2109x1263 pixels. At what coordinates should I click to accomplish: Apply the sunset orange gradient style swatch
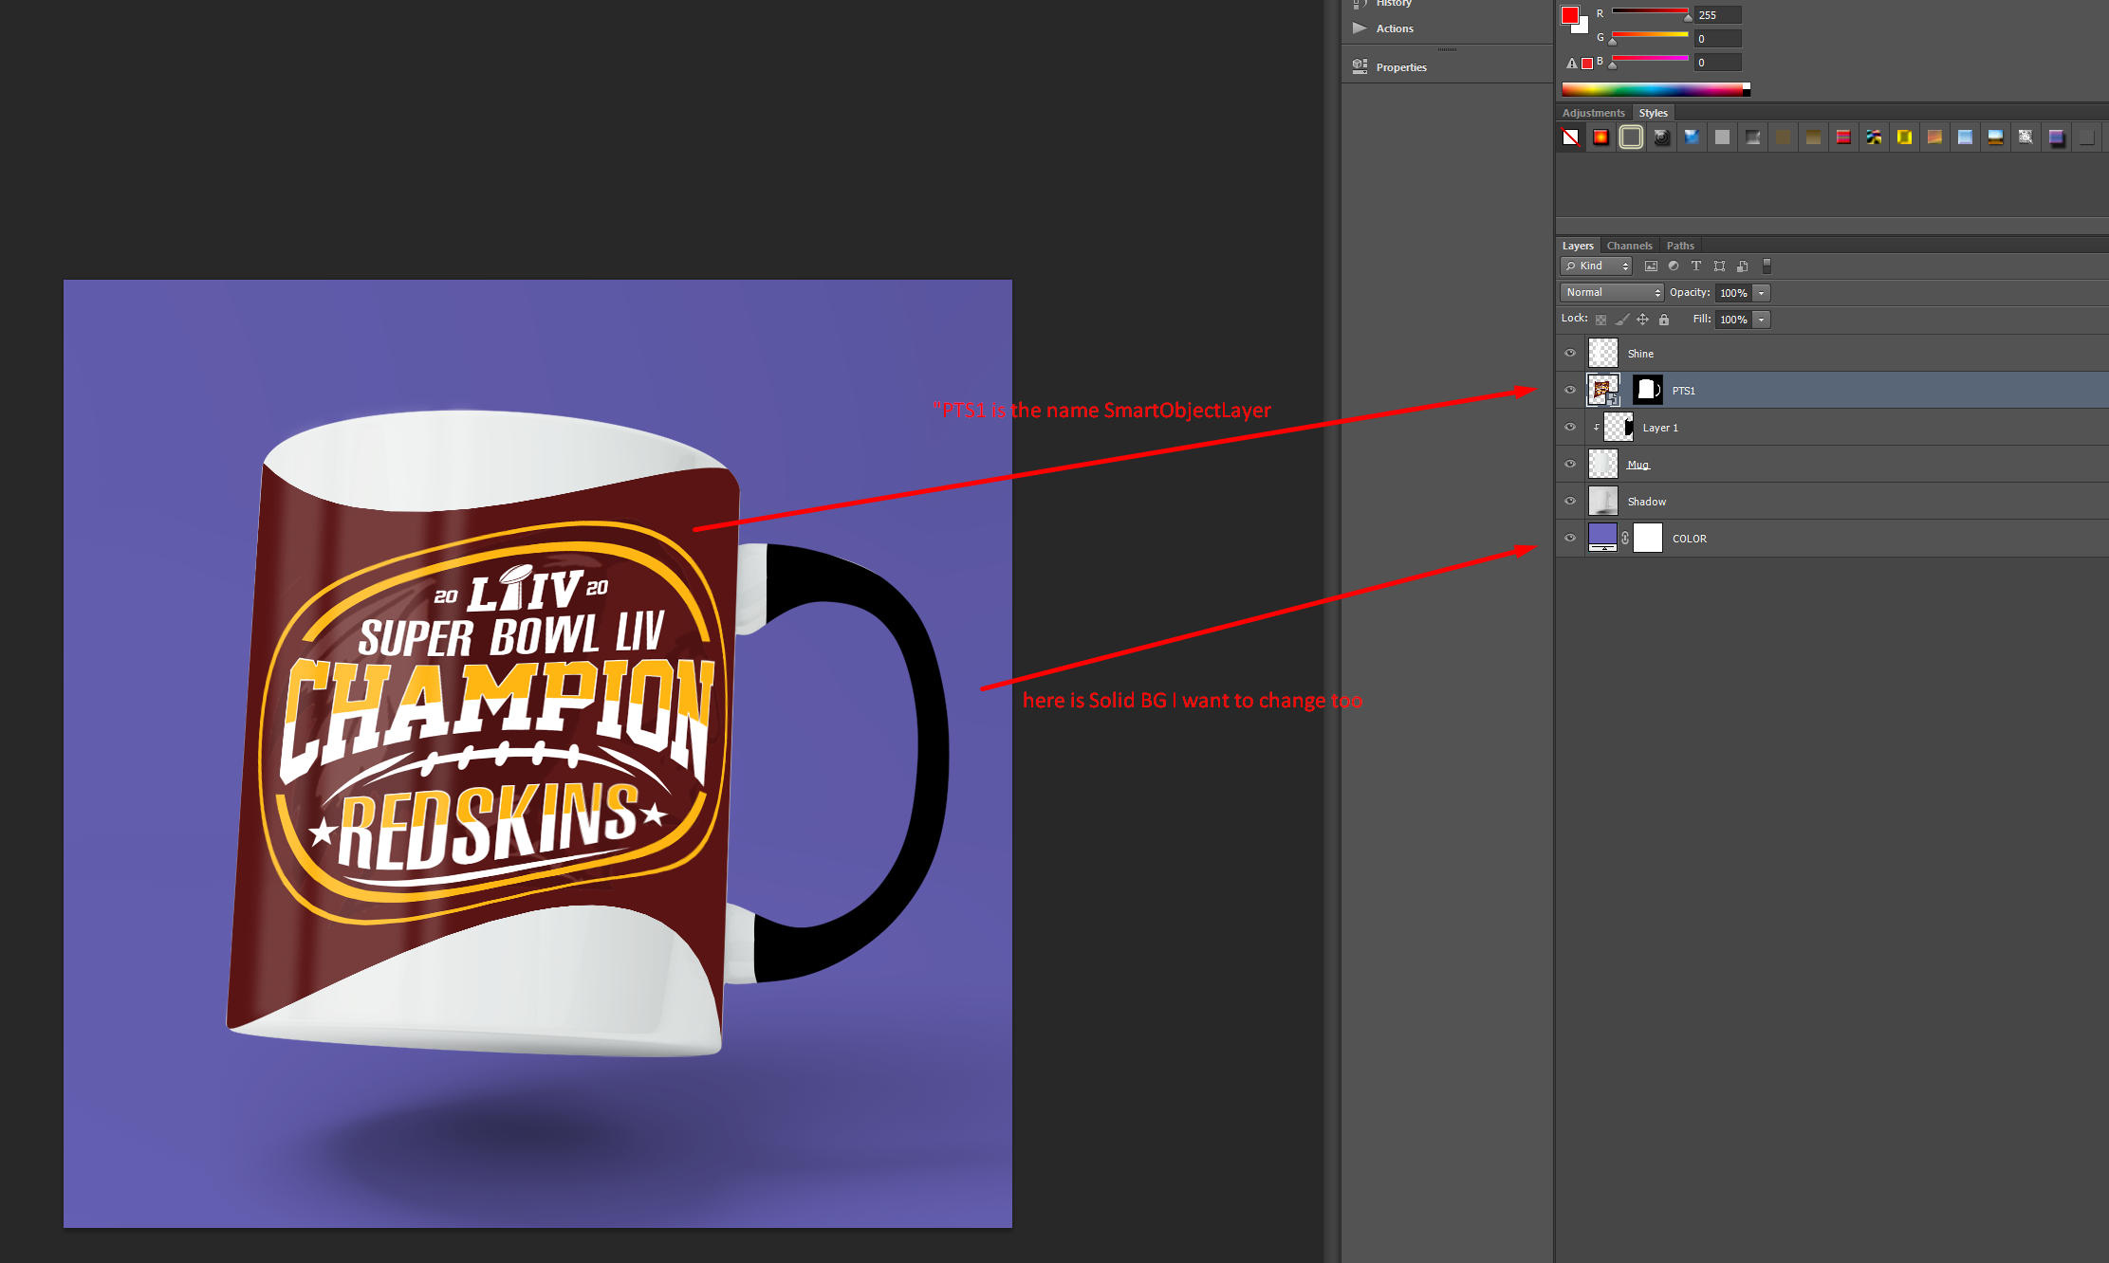pyautogui.click(x=1935, y=137)
